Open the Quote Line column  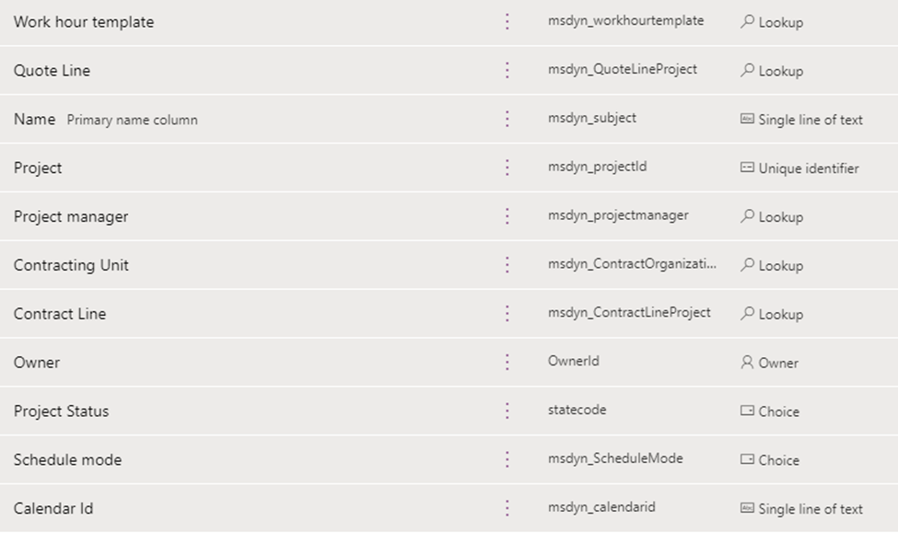point(52,71)
